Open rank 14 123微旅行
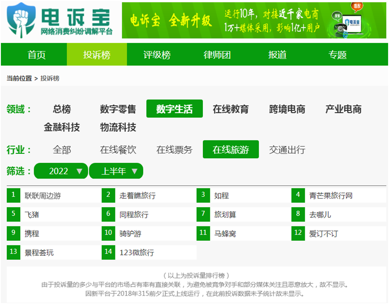389x304 pixels. pyautogui.click(x=149, y=252)
